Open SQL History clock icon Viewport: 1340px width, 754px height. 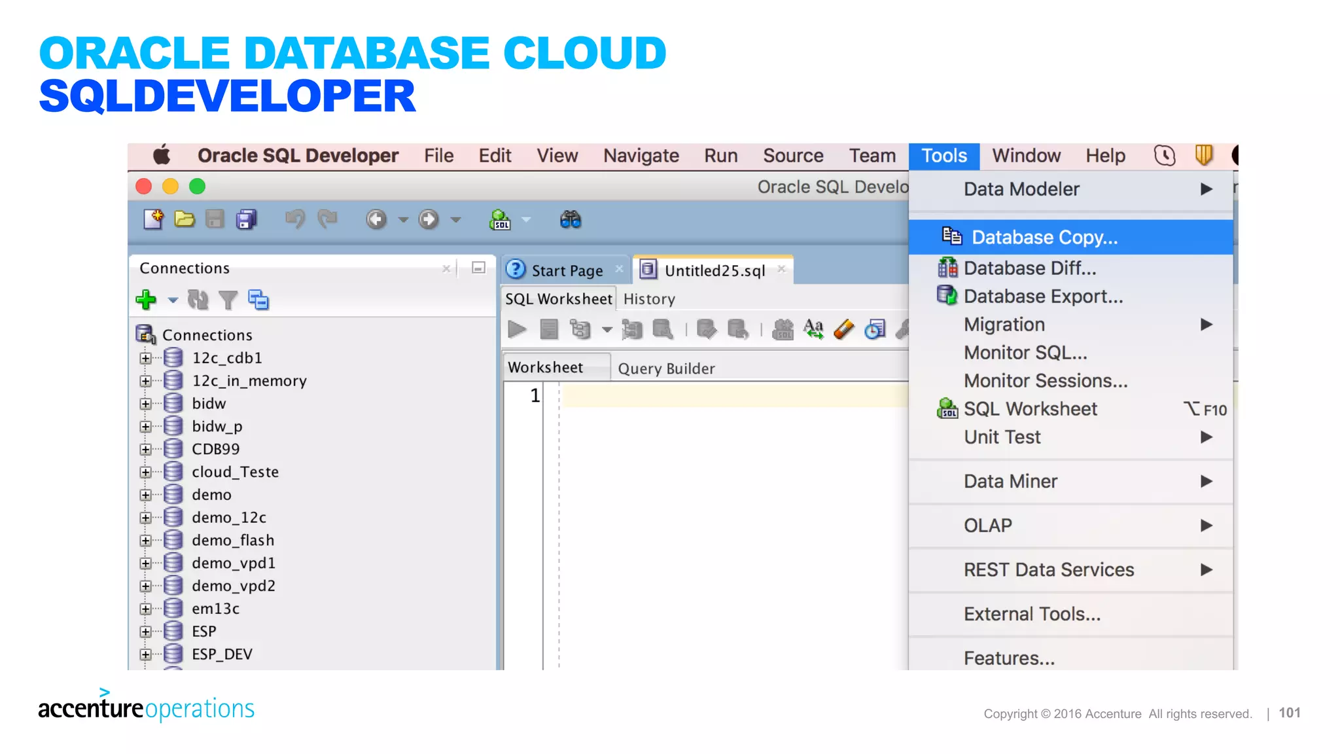tap(875, 329)
